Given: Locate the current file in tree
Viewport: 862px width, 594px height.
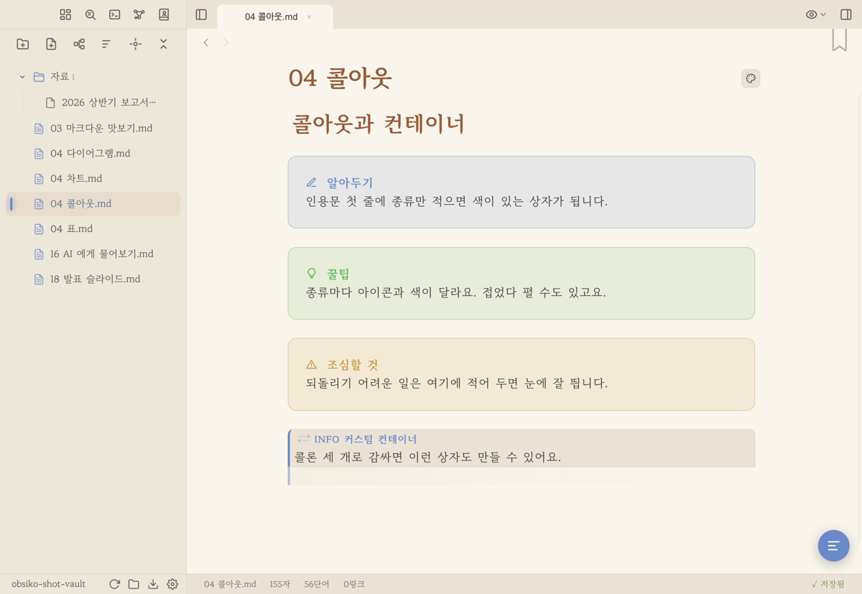Looking at the screenshot, I should pyautogui.click(x=135, y=44).
